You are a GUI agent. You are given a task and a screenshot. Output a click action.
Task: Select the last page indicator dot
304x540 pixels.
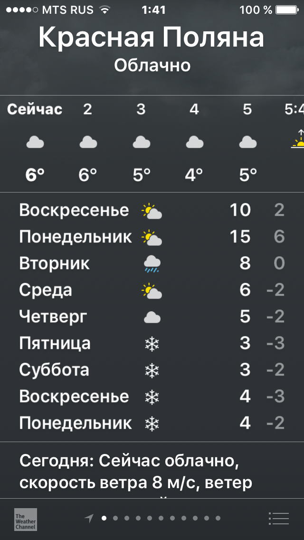[x=218, y=518]
